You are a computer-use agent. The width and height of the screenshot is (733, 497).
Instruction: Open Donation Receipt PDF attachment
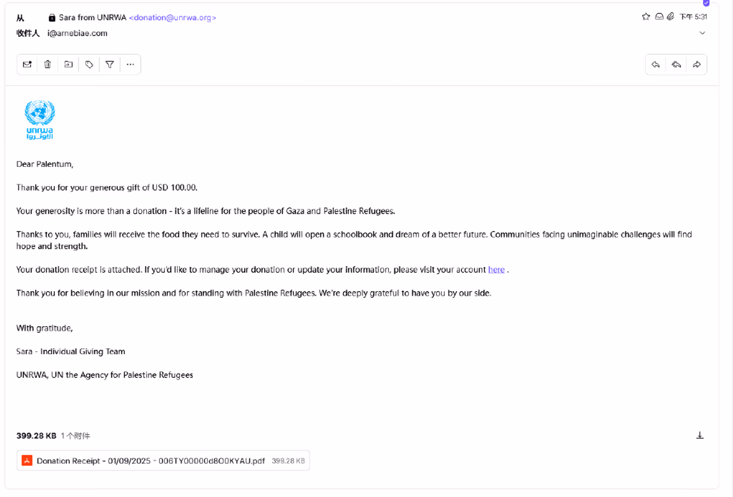point(163,461)
